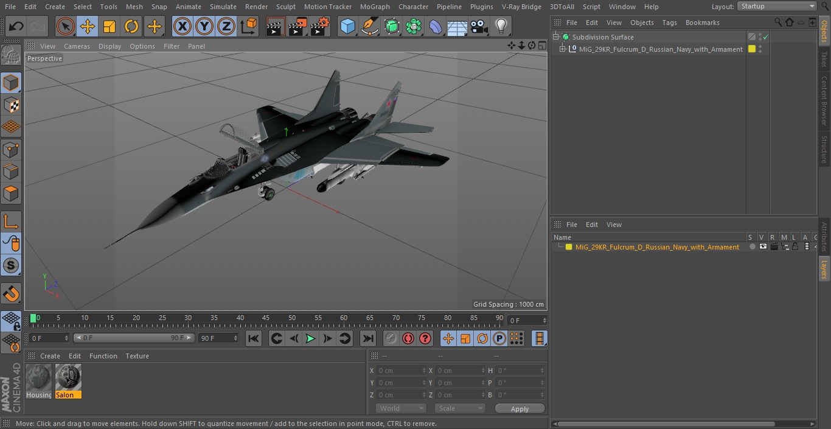Click the yellow layer swatch of MiG_29KR object

(752, 49)
